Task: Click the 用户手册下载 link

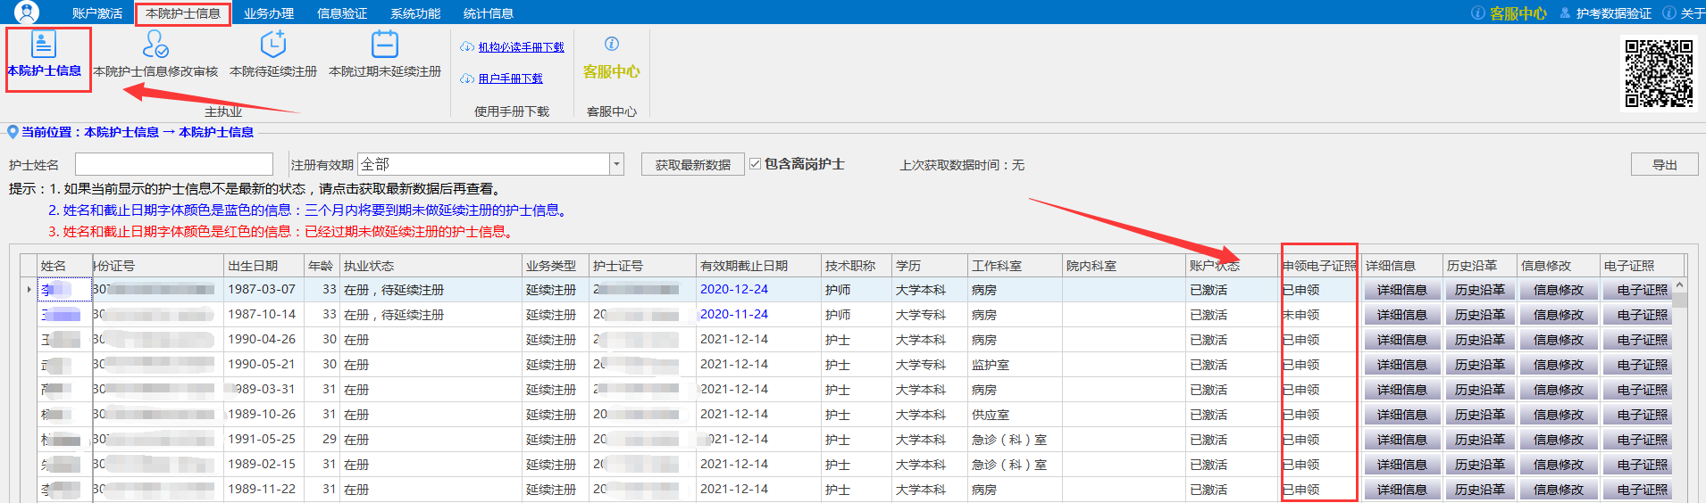Action: pos(510,78)
